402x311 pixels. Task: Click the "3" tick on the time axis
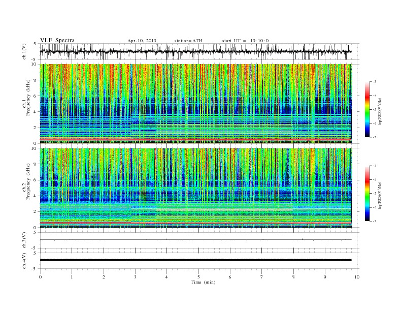click(135, 277)
